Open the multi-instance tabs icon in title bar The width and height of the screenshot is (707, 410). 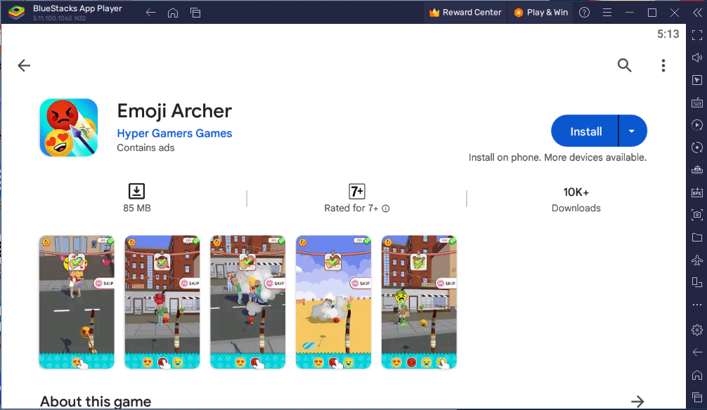point(195,13)
